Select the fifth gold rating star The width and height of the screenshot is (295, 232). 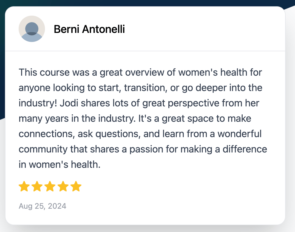[x=76, y=186]
